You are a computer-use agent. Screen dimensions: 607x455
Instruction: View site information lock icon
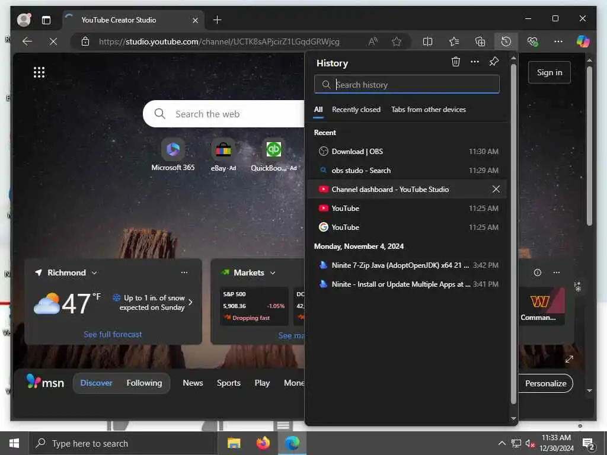(85, 41)
